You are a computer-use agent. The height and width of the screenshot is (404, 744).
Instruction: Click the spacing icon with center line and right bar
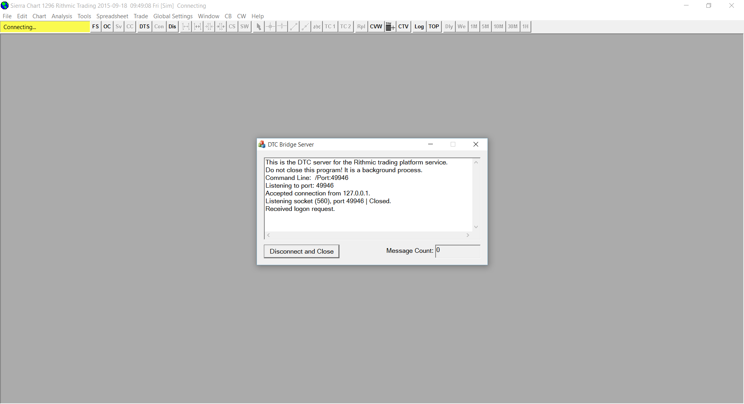click(221, 27)
